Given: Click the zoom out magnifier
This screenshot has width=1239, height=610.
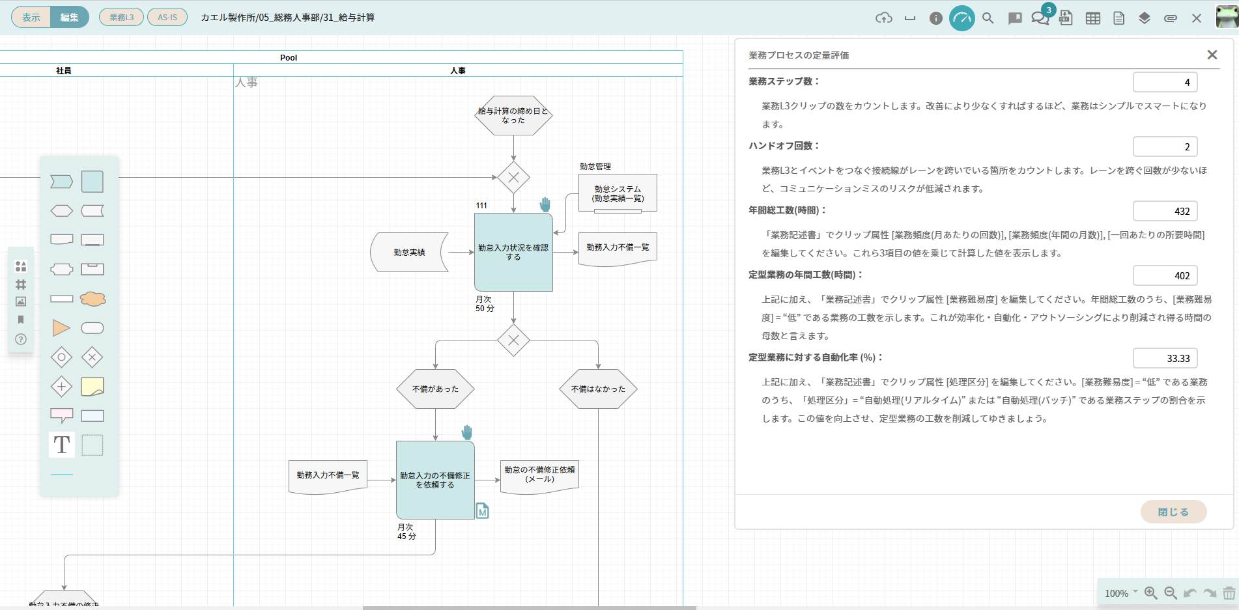Looking at the screenshot, I should click(x=1171, y=593).
